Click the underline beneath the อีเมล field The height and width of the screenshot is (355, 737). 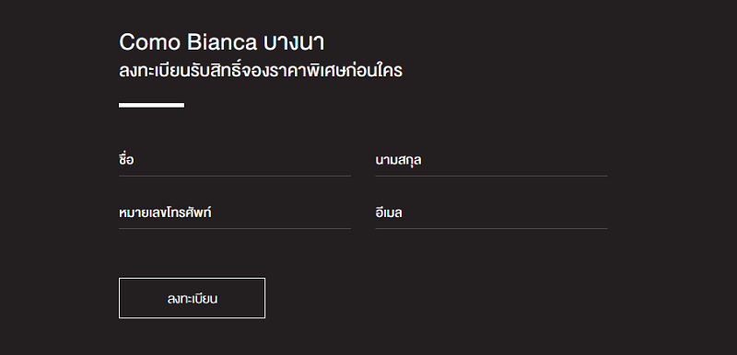(x=491, y=228)
